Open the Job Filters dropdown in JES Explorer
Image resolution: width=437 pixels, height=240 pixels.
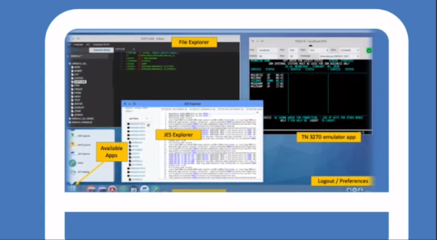(138, 118)
